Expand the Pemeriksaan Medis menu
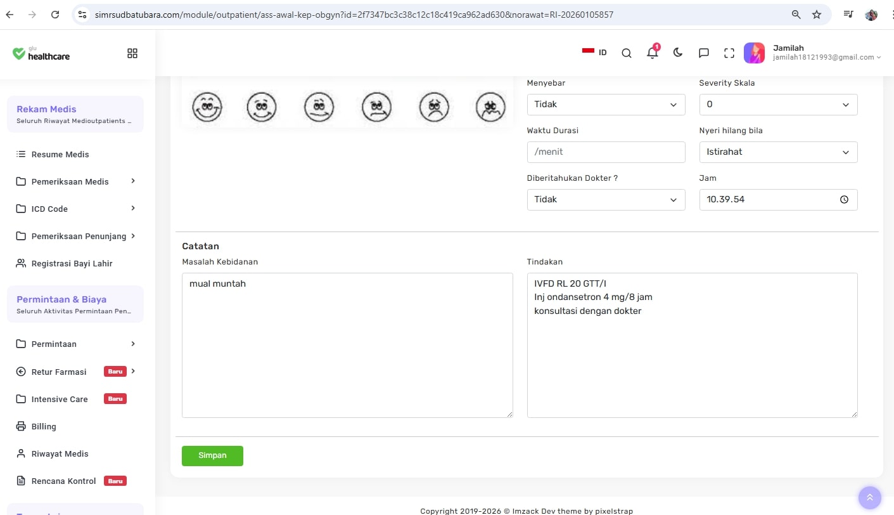 pos(76,181)
